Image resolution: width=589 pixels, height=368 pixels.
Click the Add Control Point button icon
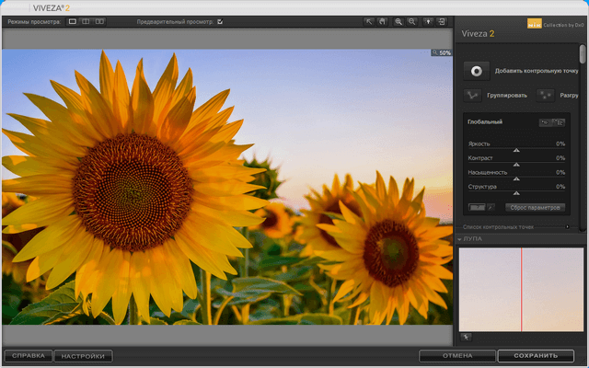coord(476,71)
